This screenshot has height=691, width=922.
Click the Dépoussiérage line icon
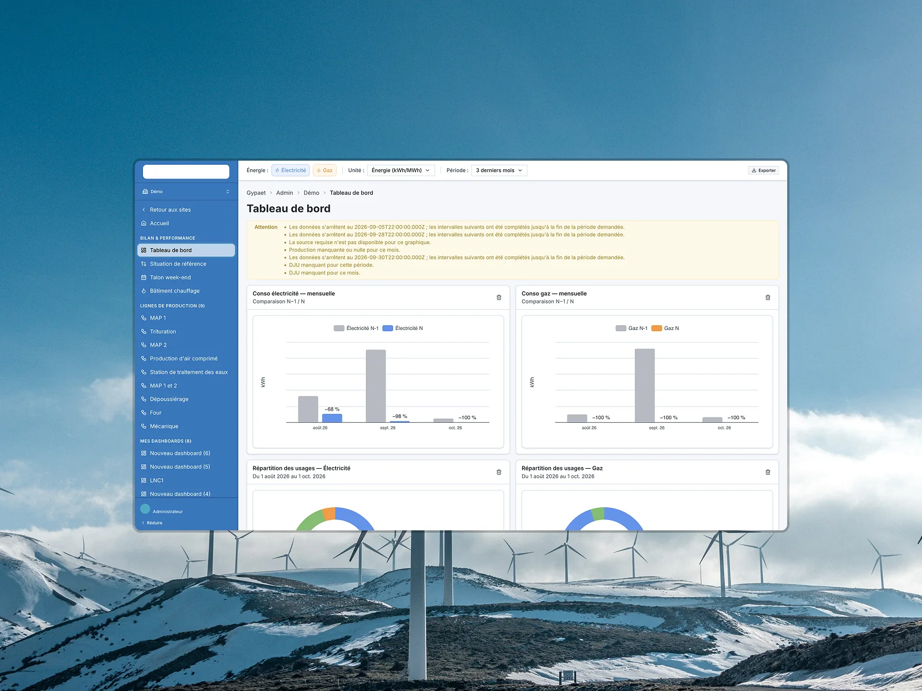[x=143, y=399]
